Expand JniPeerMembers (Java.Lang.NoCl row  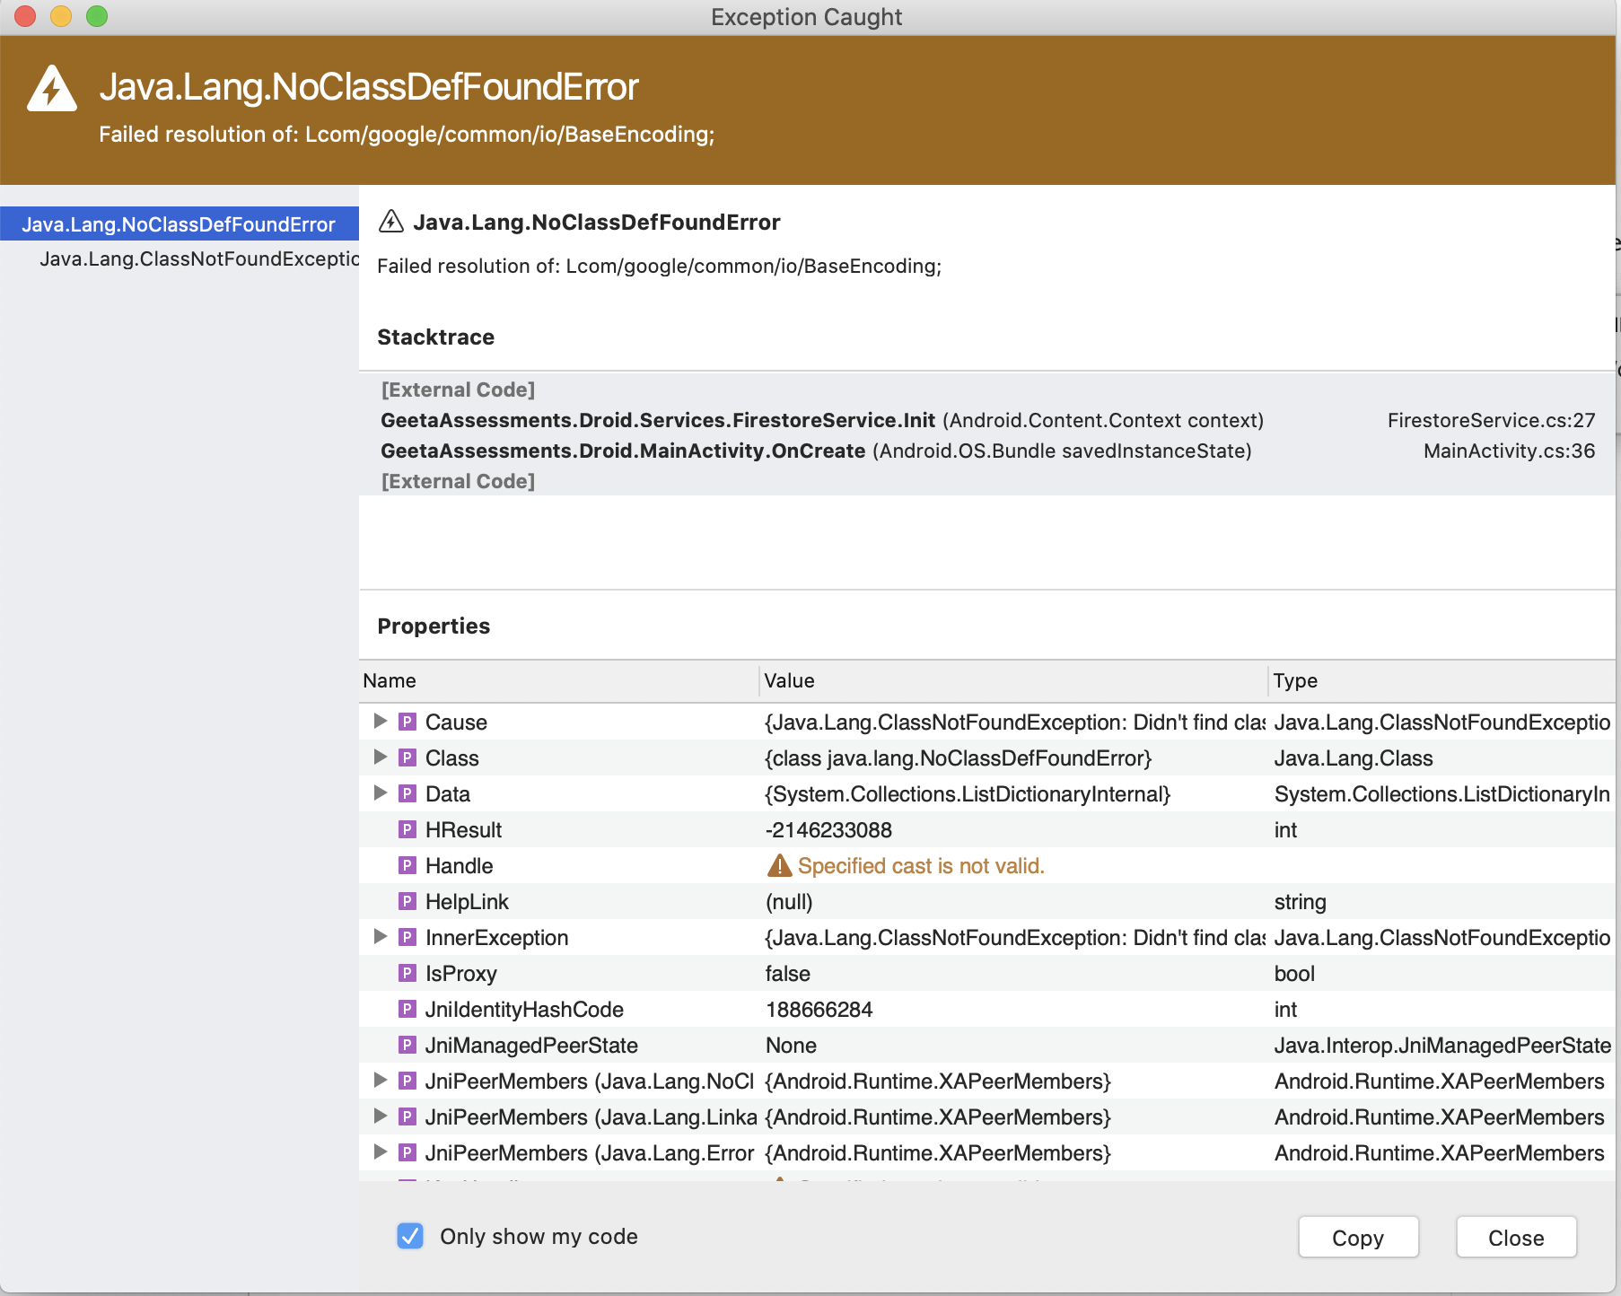tap(380, 1080)
